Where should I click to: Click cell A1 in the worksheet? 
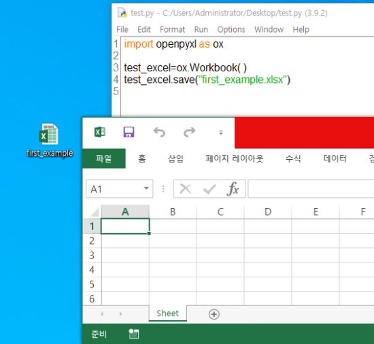[x=125, y=226]
